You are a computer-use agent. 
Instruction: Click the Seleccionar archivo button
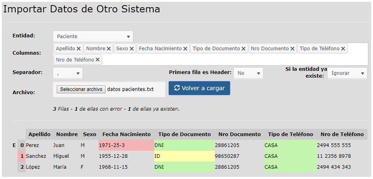[81, 89]
